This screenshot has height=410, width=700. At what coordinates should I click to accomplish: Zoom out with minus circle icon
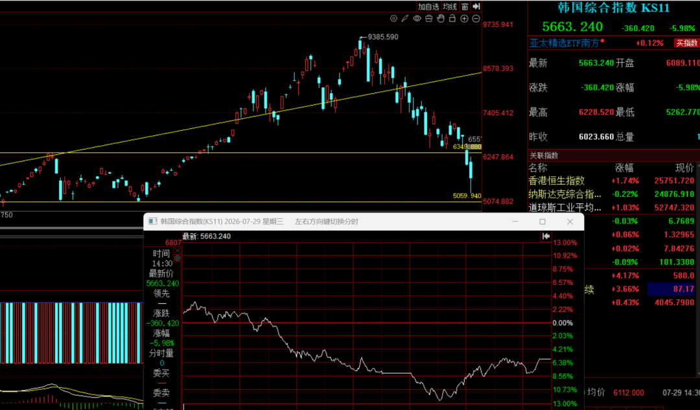pos(476,18)
